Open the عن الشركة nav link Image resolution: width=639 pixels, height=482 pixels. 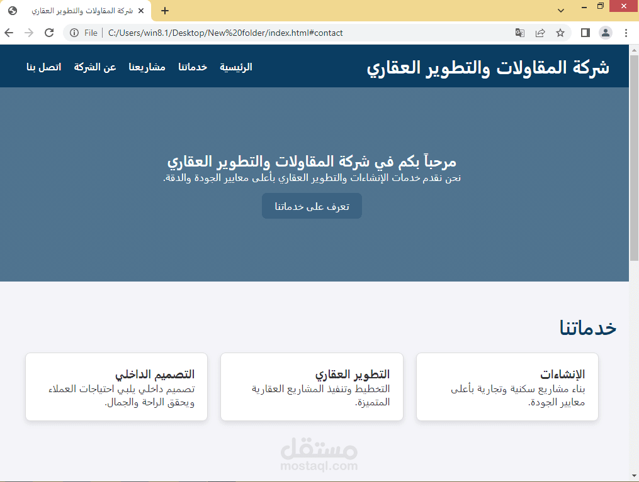pyautogui.click(x=95, y=67)
